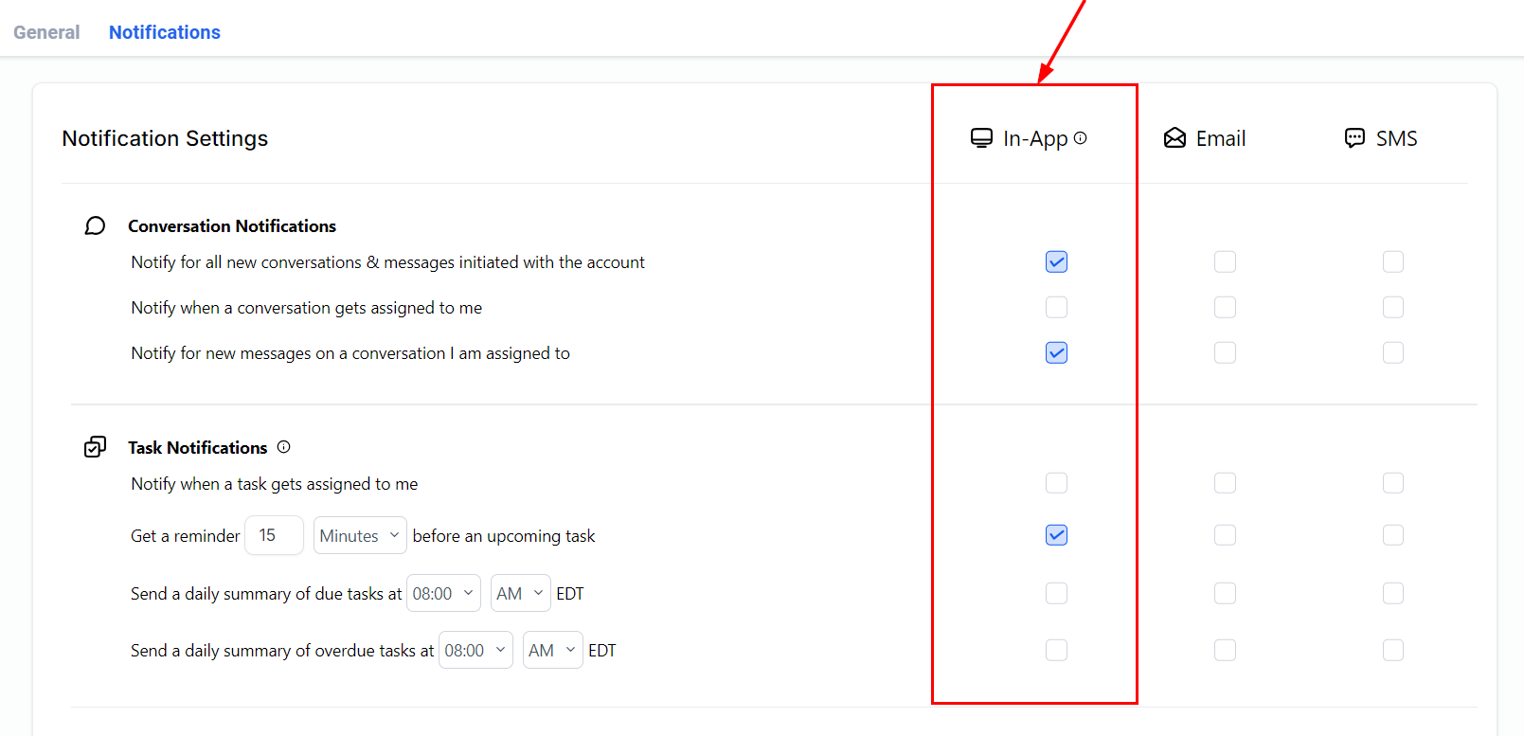The width and height of the screenshot is (1524, 736).
Task: Open the Minutes reminder unit dropdown
Action: (360, 535)
